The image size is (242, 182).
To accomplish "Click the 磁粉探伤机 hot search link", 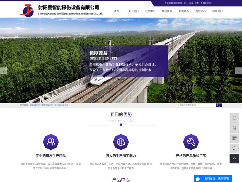I will pos(35,105).
